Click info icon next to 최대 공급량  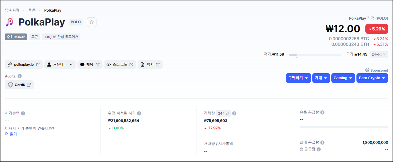tap(322, 143)
